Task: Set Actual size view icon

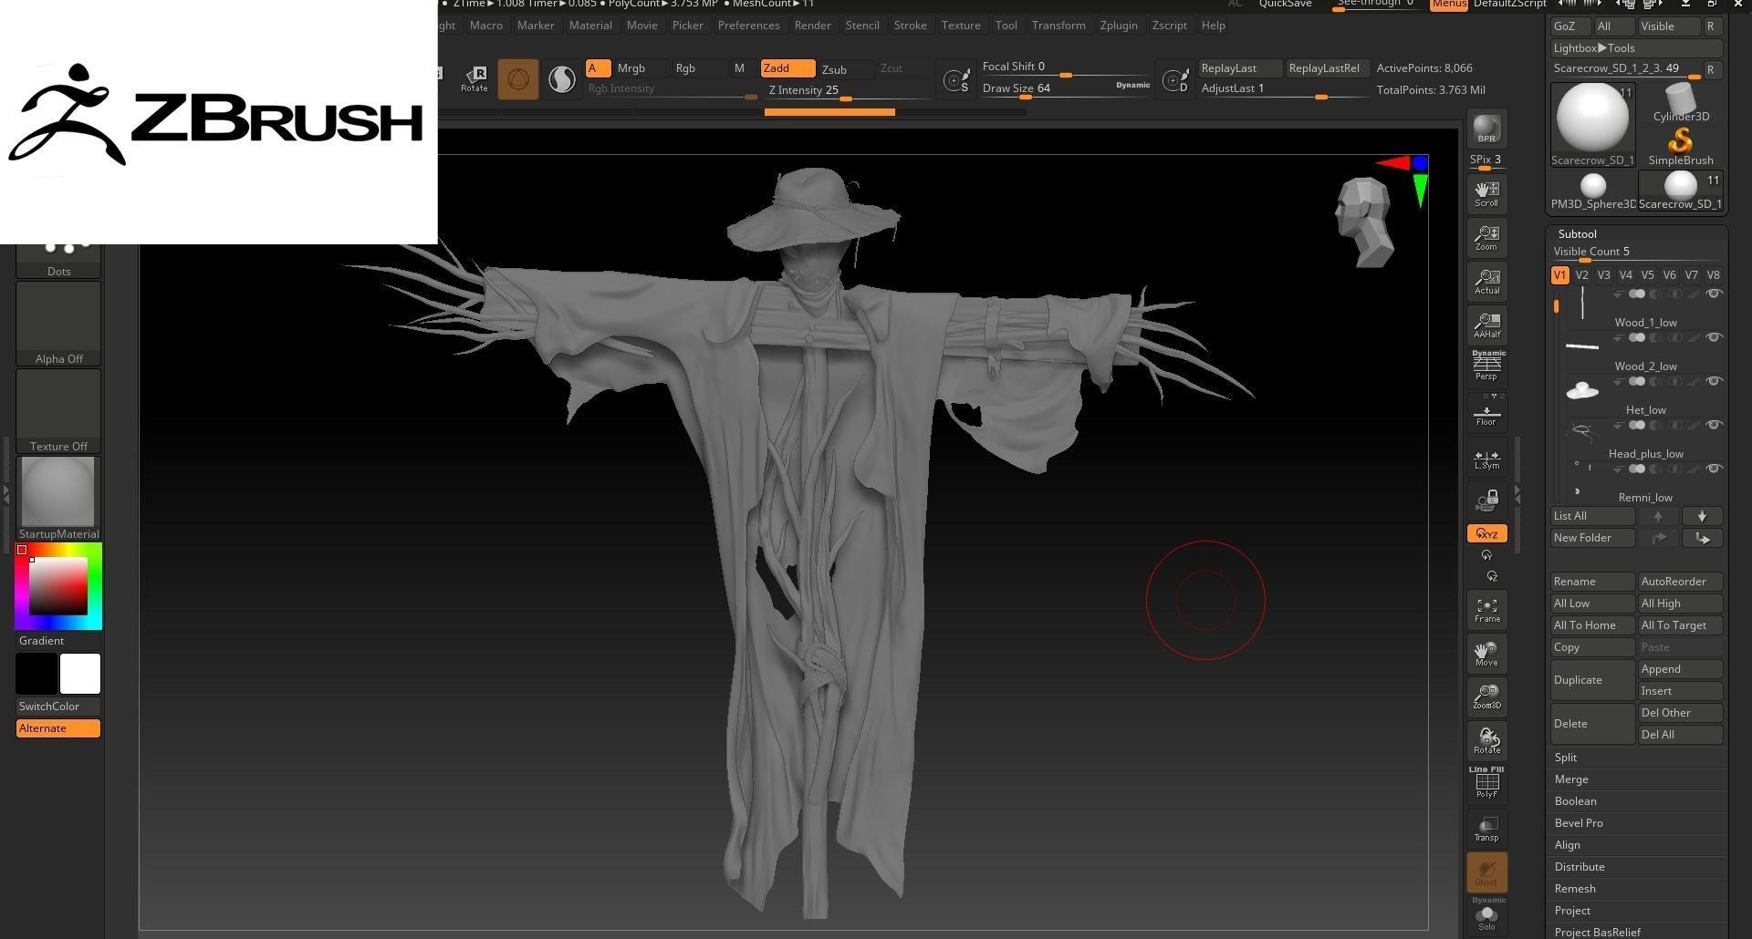Action: point(1486,281)
